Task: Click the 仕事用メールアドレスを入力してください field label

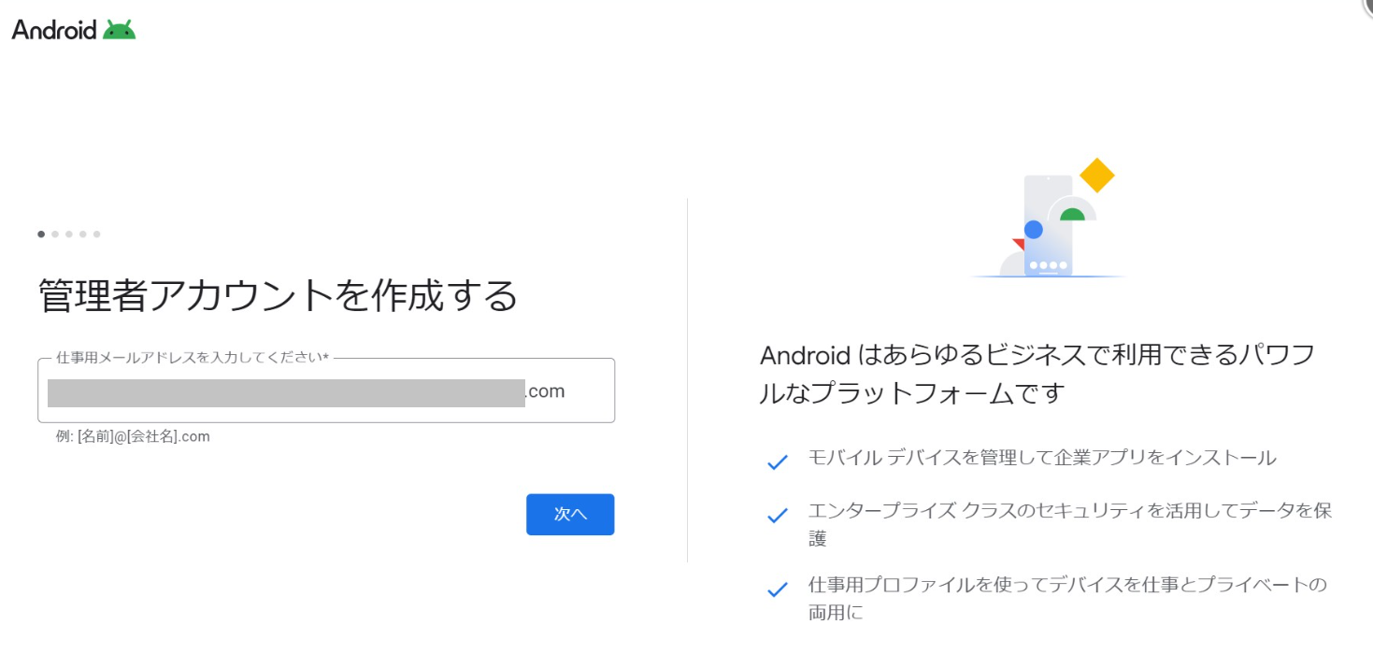Action: 192,358
